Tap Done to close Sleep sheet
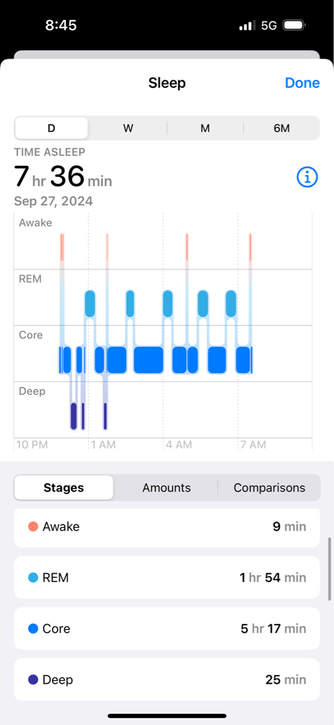This screenshot has height=725, width=334. coord(302,83)
